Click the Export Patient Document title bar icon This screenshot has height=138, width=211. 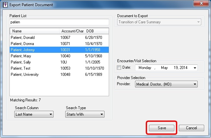[5, 5]
